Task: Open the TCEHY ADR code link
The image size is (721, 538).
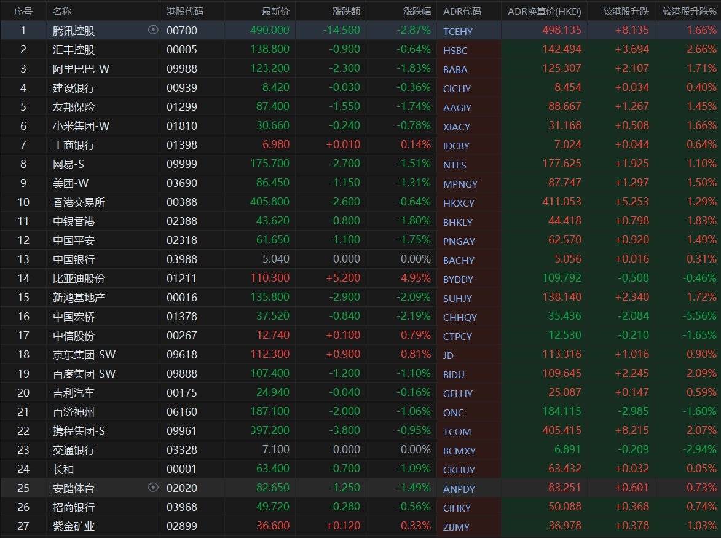Action: coord(458,31)
